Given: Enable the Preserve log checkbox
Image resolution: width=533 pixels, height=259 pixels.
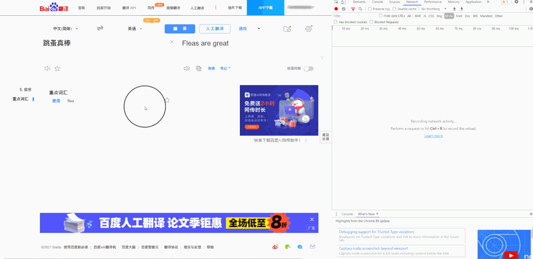Looking at the screenshot, I should [370, 9].
